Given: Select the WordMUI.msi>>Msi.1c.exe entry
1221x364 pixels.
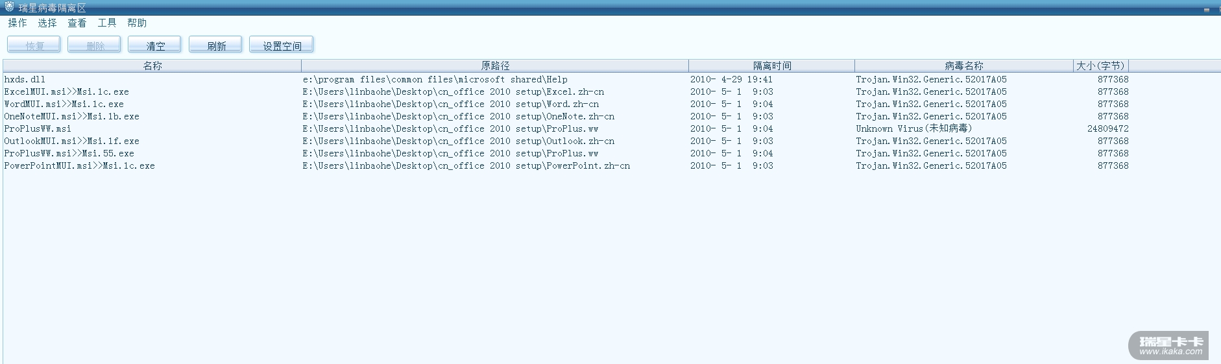Looking at the screenshot, I should (x=64, y=104).
